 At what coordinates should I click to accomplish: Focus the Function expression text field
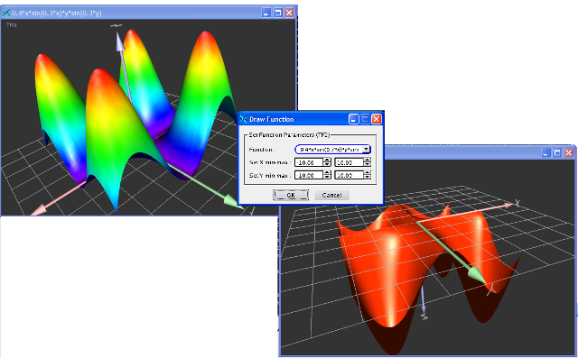pyautogui.click(x=329, y=150)
